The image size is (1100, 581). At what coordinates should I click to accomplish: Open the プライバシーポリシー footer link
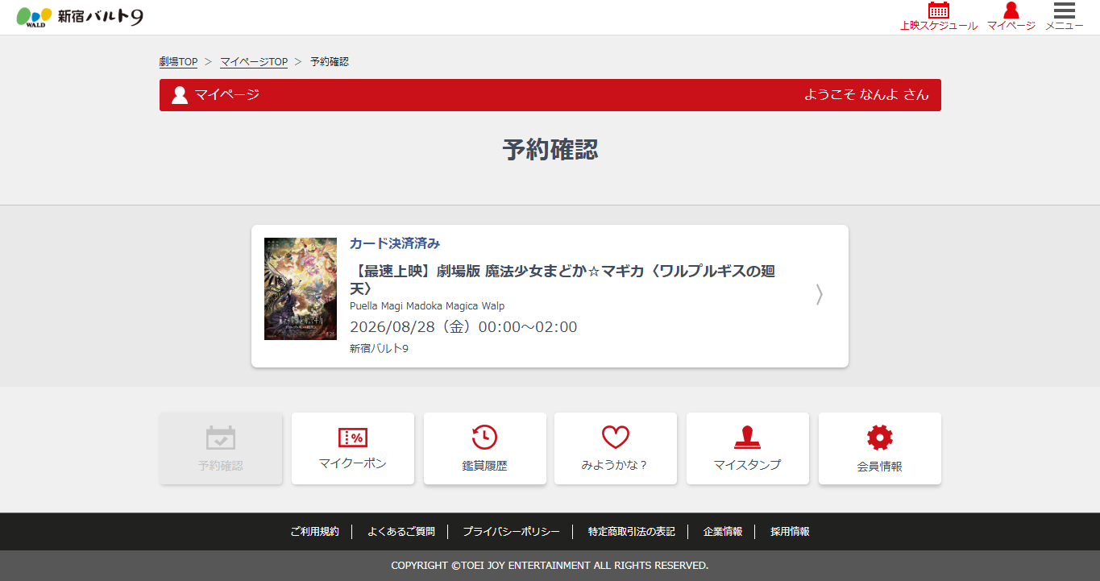pos(511,532)
